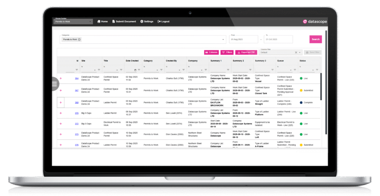The width and height of the screenshot is (380, 196).
Task: Open the Choose Section dropdown
Action: pos(72,21)
